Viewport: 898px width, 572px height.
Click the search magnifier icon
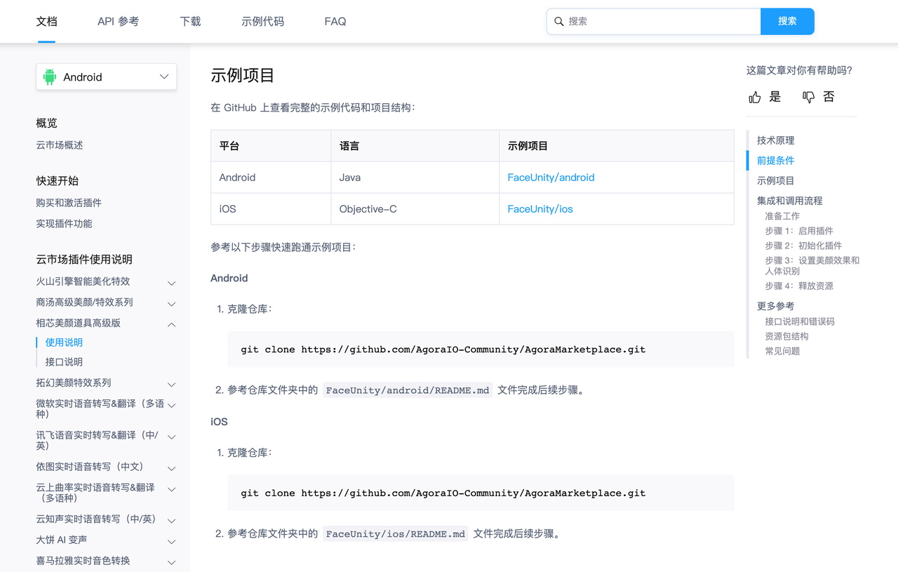tap(559, 22)
